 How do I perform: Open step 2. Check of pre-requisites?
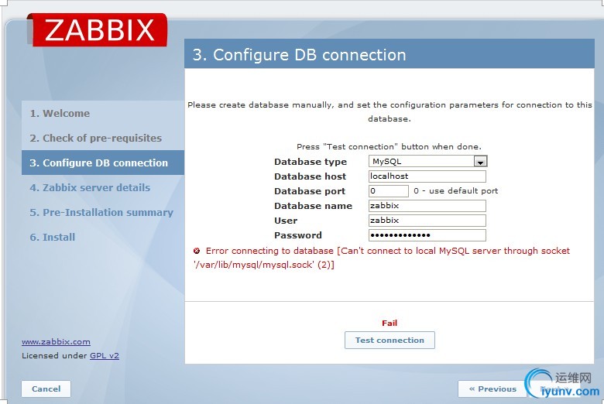[x=95, y=138]
